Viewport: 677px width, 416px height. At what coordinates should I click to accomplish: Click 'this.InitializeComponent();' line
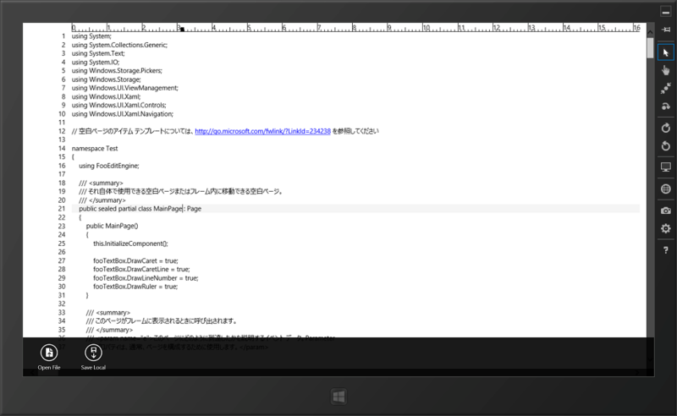[130, 244]
